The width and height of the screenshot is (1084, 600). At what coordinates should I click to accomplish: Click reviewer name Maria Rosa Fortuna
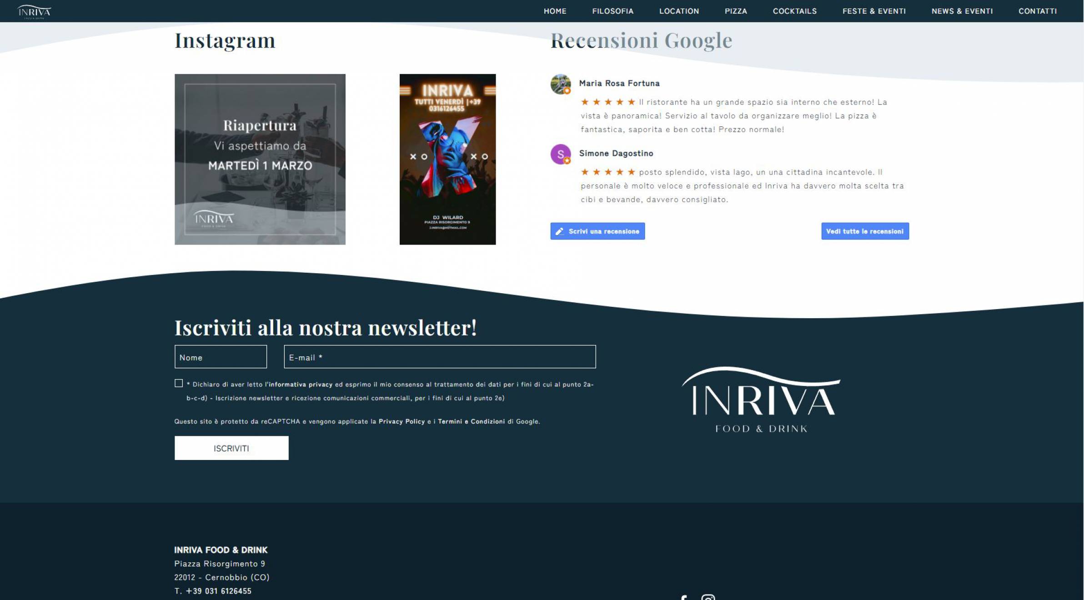pyautogui.click(x=619, y=83)
